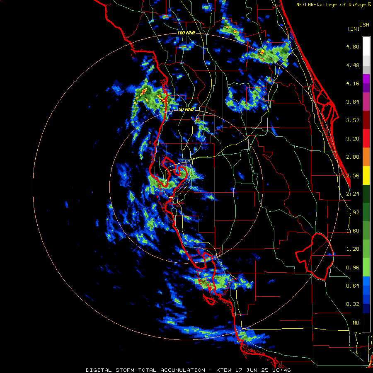Select the orange legend swatch at 2.88

pyautogui.click(x=366, y=157)
